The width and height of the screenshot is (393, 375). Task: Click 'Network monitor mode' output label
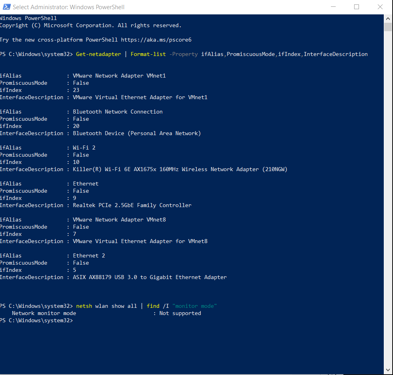coord(44,313)
